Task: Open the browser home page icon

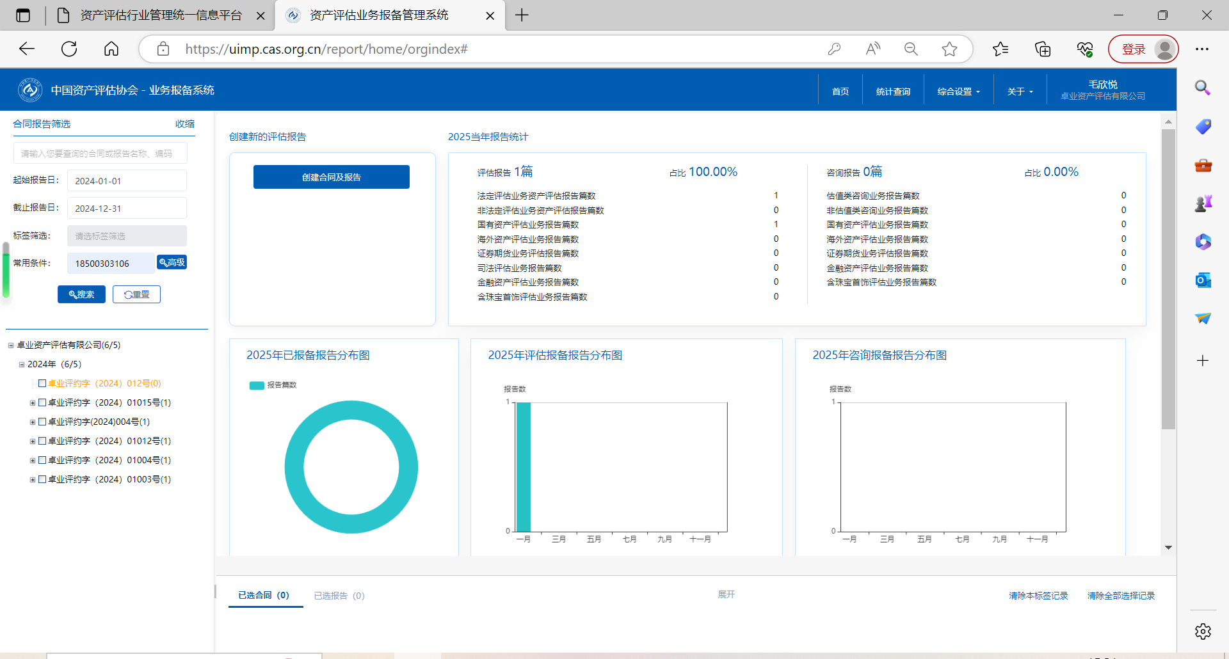Action: [x=111, y=49]
